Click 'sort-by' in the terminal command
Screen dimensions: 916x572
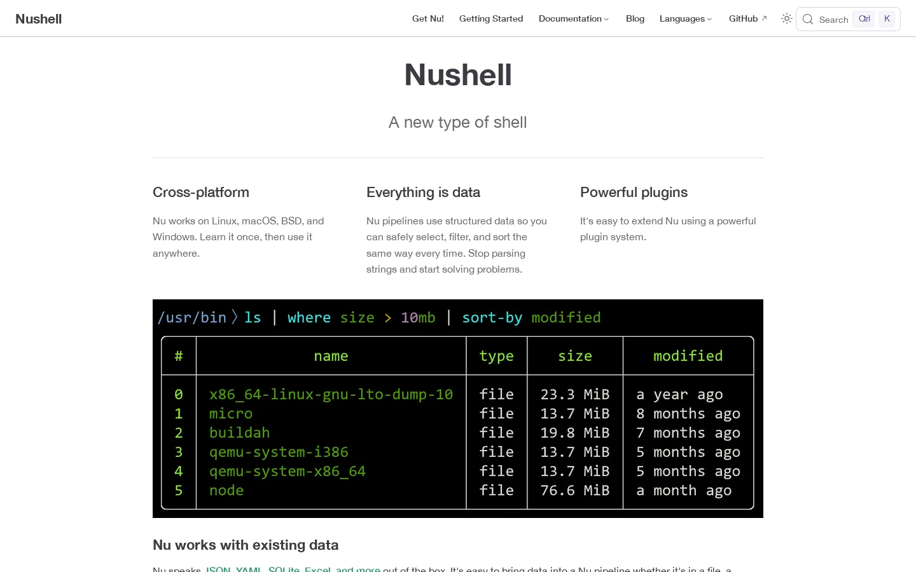(x=492, y=318)
